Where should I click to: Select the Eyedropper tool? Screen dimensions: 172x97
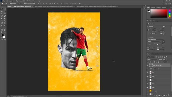2,16
